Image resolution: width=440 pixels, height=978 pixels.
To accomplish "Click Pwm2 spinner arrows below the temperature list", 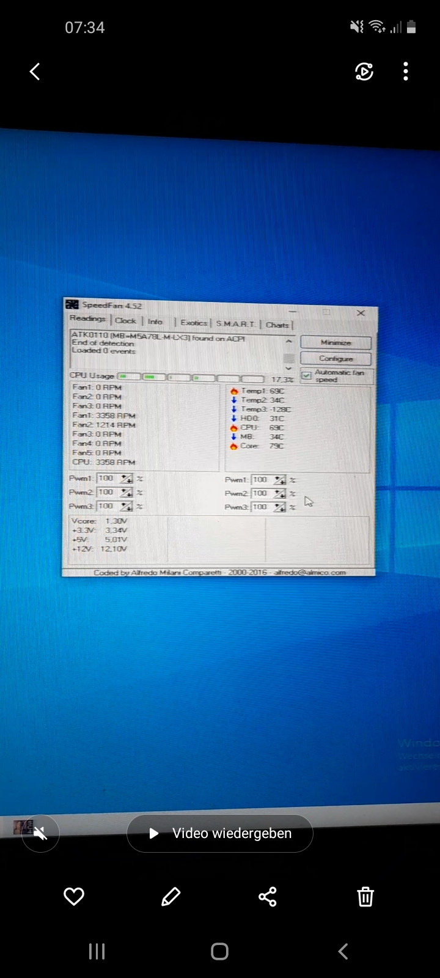I will 279,493.
